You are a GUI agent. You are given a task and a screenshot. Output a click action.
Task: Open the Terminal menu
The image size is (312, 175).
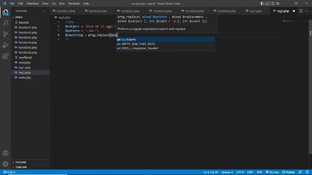(x=74, y=3)
